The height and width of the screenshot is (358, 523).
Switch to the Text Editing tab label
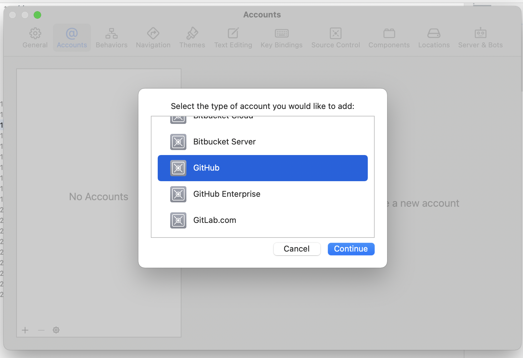pyautogui.click(x=233, y=45)
